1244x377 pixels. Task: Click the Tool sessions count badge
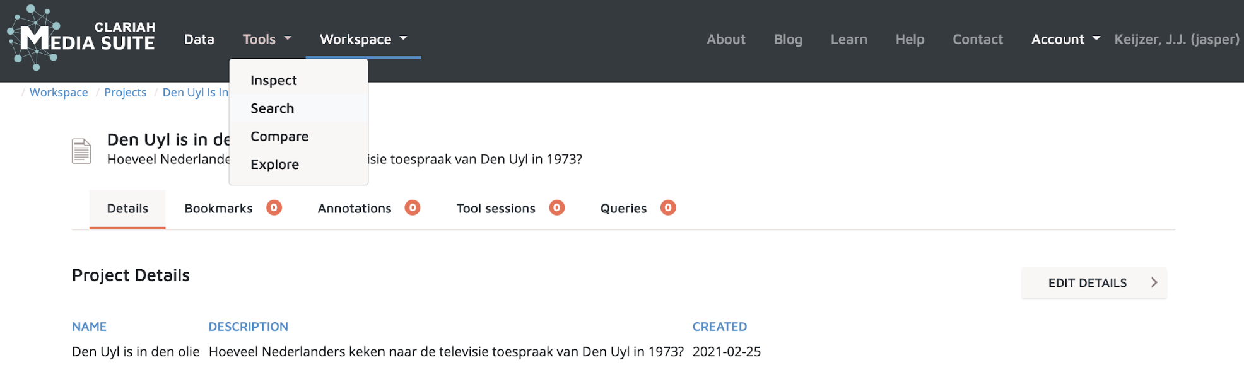coord(556,207)
